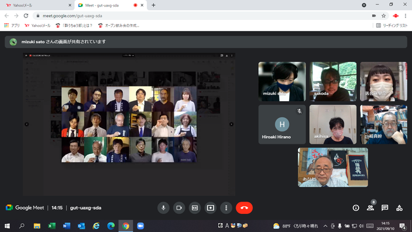Viewport: 412px width, 232px height.
Task: Open Outlook from taskbar
Action: 82,226
